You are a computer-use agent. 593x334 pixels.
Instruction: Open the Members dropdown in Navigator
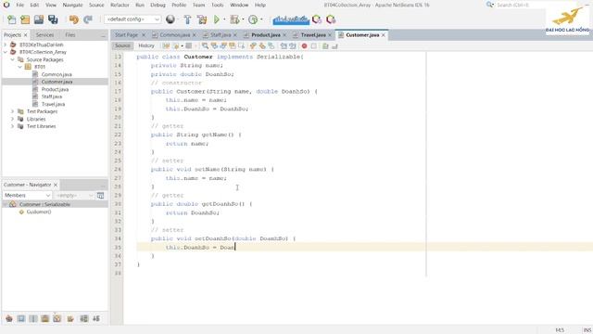[27, 195]
